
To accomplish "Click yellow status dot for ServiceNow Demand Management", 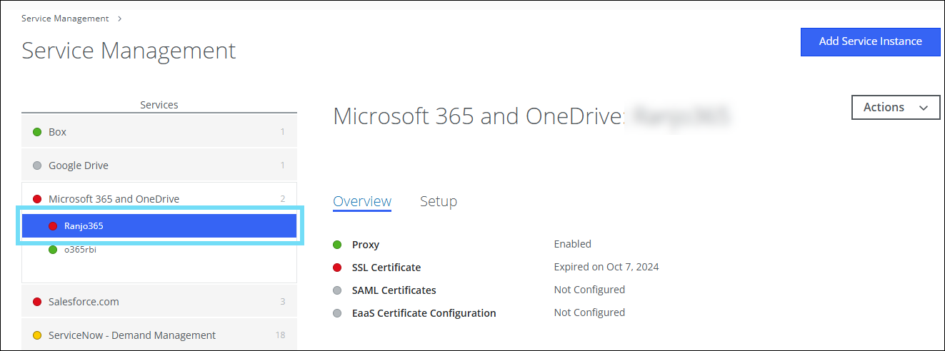I will click(x=37, y=335).
